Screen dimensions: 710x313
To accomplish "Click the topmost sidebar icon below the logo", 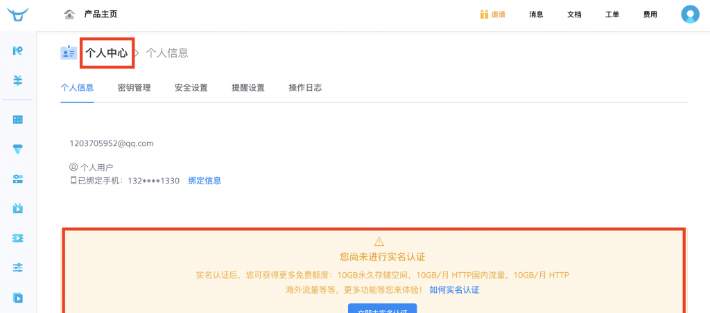I will tap(18, 51).
